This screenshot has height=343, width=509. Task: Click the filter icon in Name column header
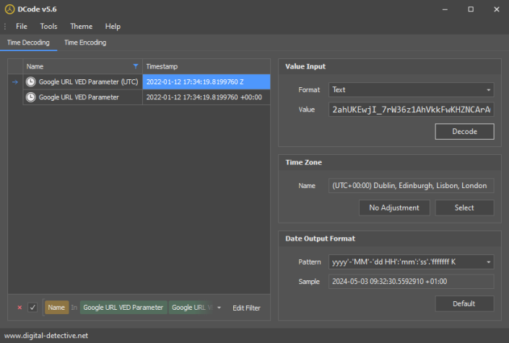[x=135, y=66]
